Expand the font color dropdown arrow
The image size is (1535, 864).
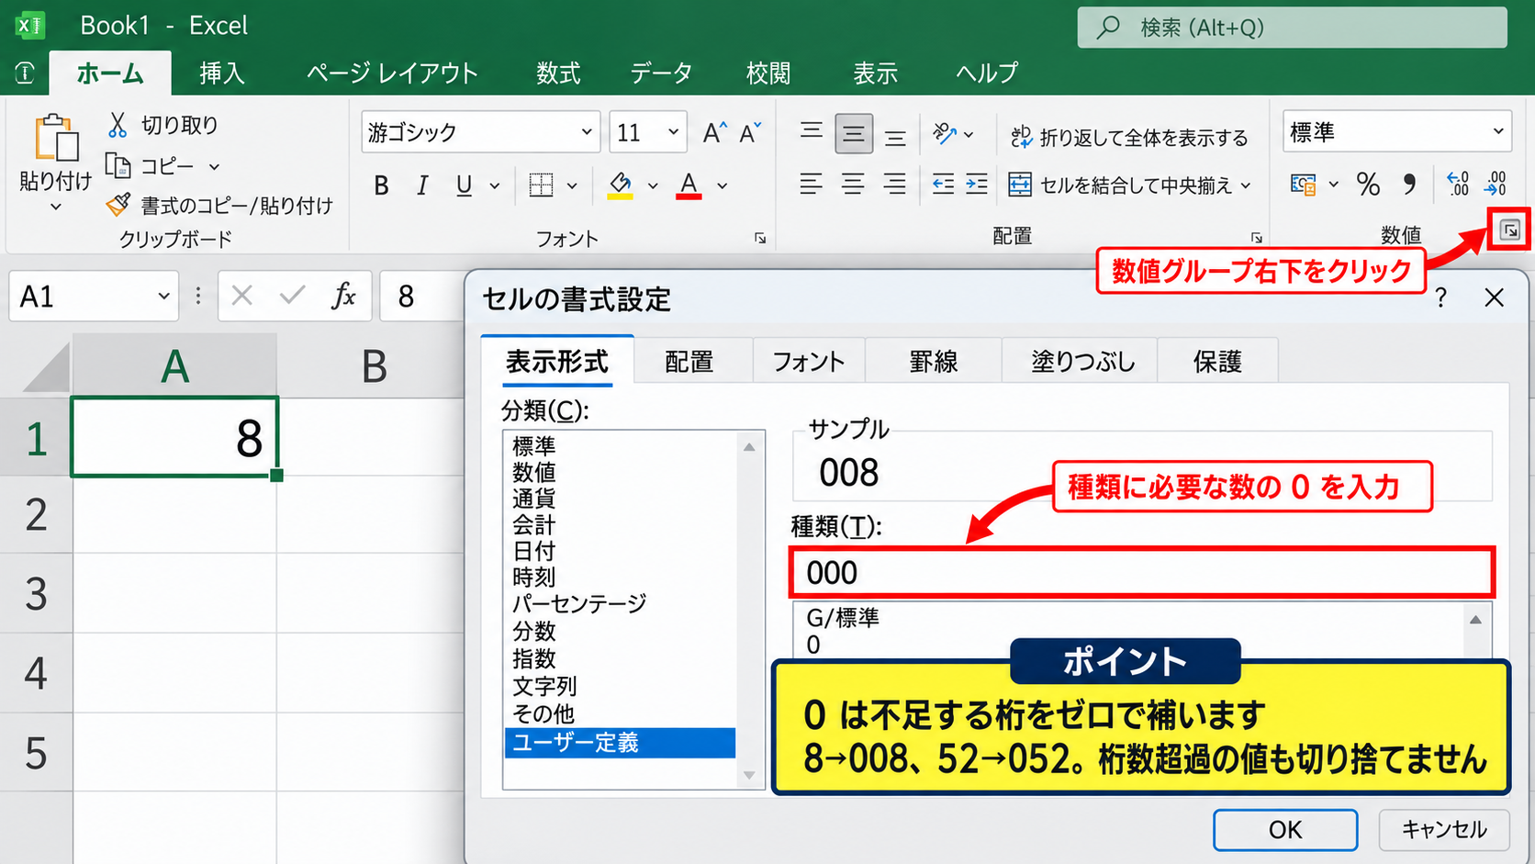[723, 186]
